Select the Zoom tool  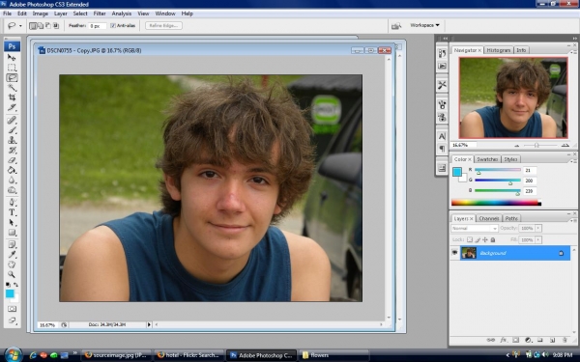coord(12,274)
